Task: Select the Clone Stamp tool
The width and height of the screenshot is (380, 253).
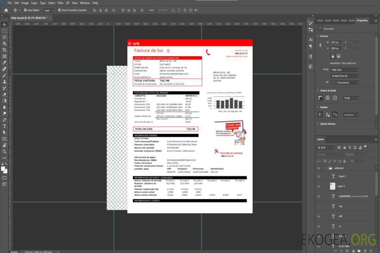Action: coord(5,82)
